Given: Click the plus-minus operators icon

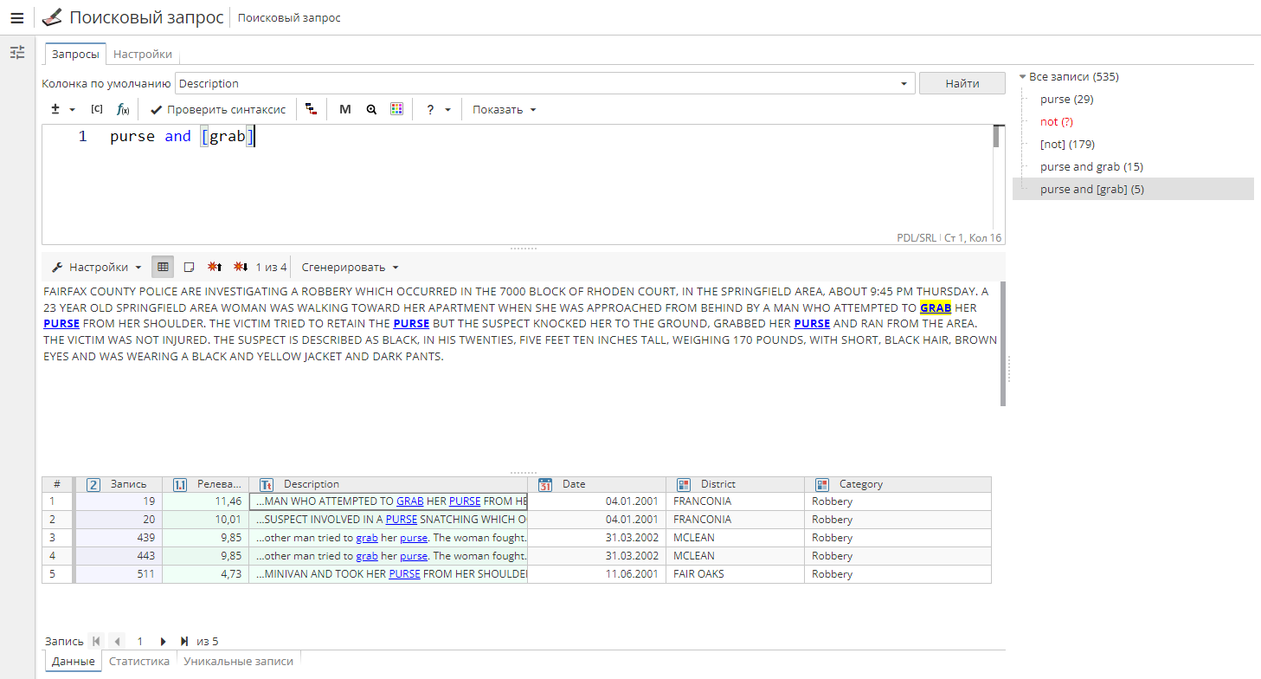Looking at the screenshot, I should coord(55,109).
